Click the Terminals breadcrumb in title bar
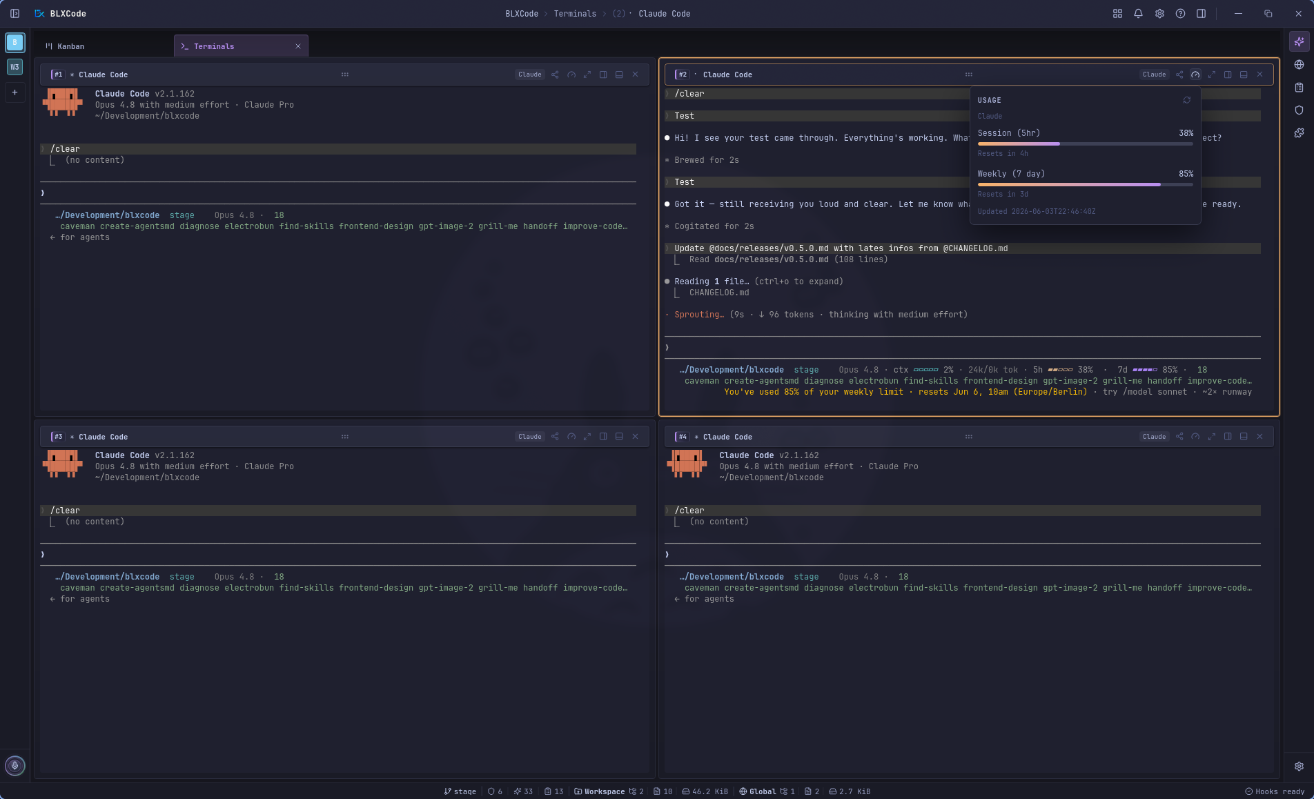Viewport: 1314px width, 799px height. pyautogui.click(x=575, y=14)
